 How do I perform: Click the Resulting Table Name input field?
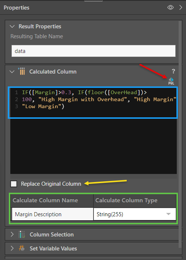[94, 51]
